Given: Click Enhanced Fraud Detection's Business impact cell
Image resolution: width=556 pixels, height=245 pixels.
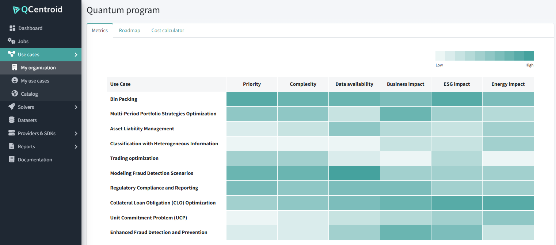Looking at the screenshot, I should click(x=405, y=232).
